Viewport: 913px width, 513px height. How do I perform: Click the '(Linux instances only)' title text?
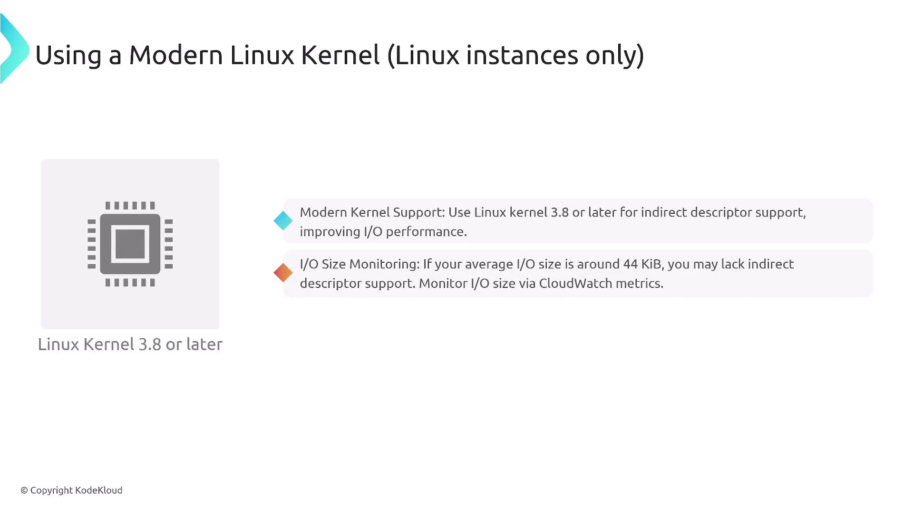point(515,55)
